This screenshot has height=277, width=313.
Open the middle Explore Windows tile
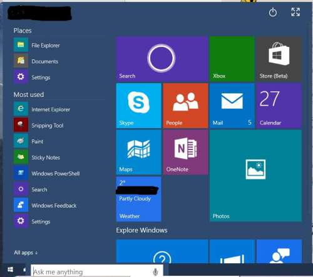coord(232,251)
